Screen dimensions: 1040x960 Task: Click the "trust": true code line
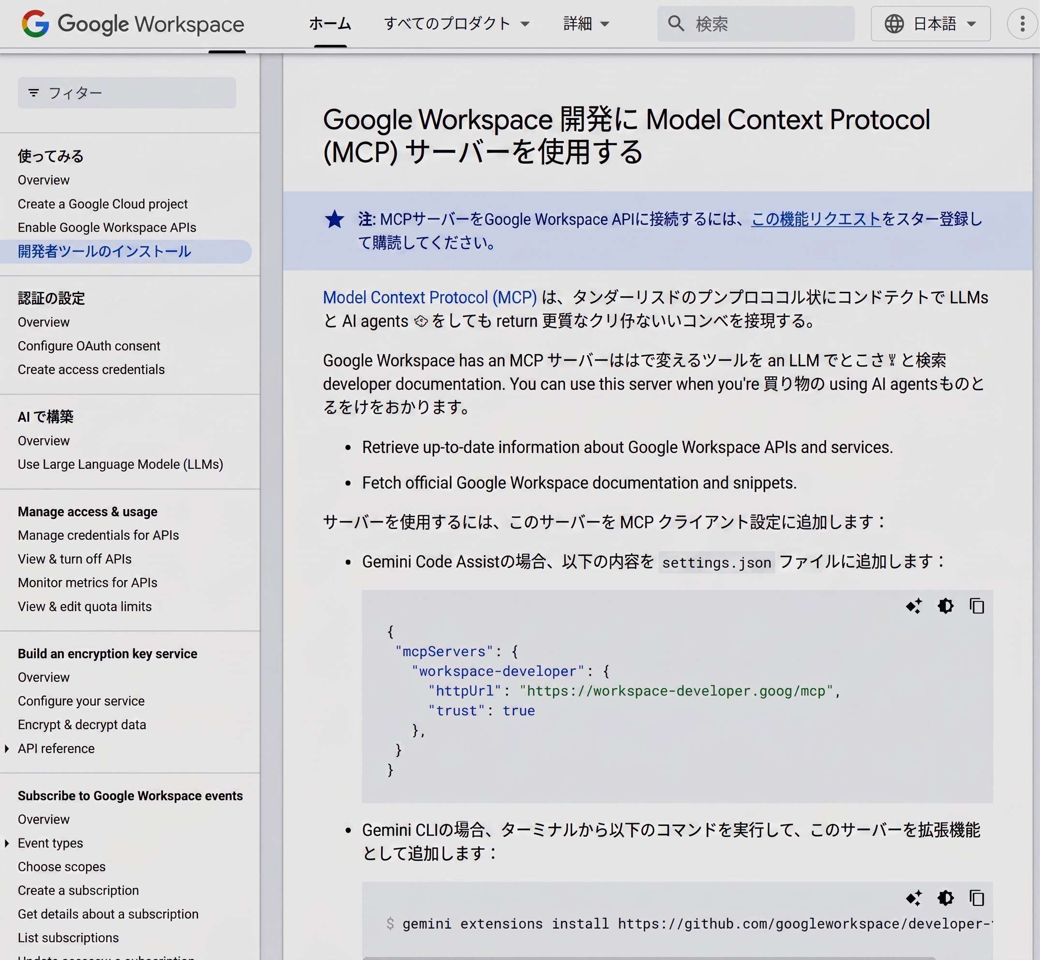pyautogui.click(x=481, y=711)
